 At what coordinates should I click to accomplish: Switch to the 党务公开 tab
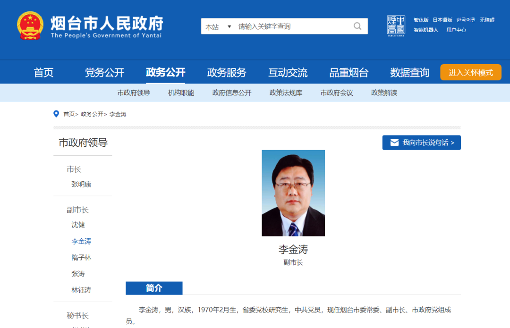(104, 72)
